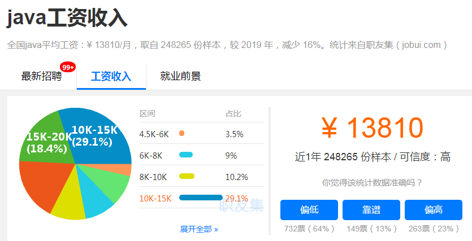Open the 最新招聘 tab
This screenshot has width=472, height=241.
pyautogui.click(x=41, y=76)
